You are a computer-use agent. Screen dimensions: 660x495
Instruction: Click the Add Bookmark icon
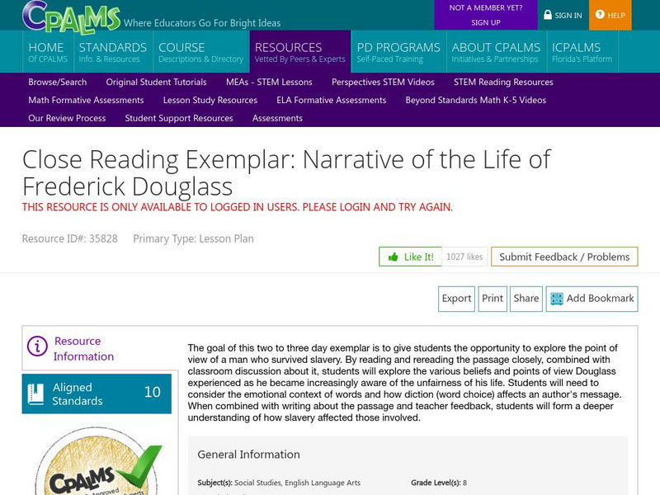pyautogui.click(x=556, y=299)
